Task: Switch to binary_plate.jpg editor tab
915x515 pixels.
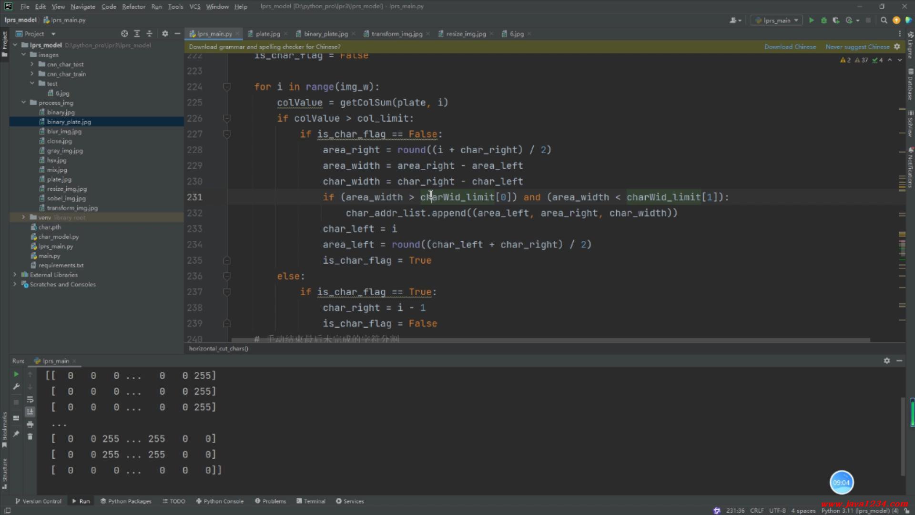Action: tap(325, 34)
